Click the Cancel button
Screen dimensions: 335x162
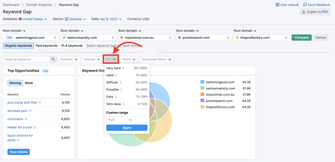[x=321, y=38]
